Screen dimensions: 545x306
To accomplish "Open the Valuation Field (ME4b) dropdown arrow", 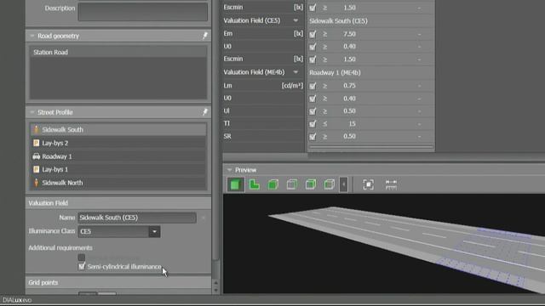I will (x=295, y=72).
